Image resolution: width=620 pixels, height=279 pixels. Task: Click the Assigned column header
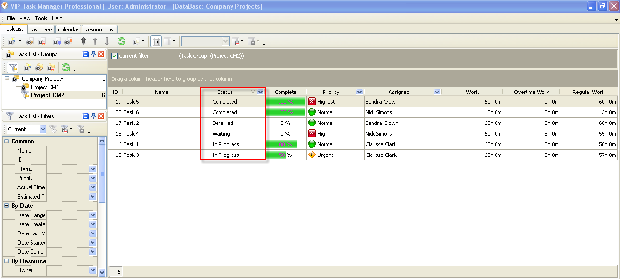[399, 92]
